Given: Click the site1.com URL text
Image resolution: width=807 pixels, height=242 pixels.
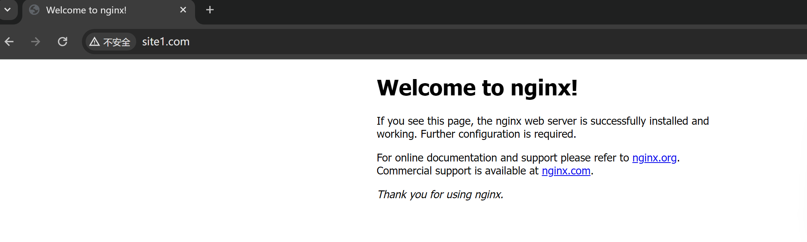Looking at the screenshot, I should 166,42.
